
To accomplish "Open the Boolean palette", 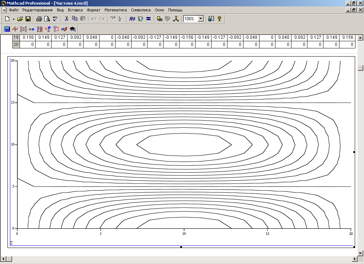I will 48,29.
